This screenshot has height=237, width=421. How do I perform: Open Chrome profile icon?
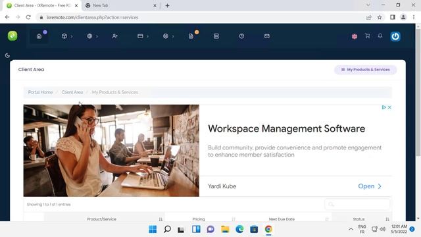tap(403, 17)
